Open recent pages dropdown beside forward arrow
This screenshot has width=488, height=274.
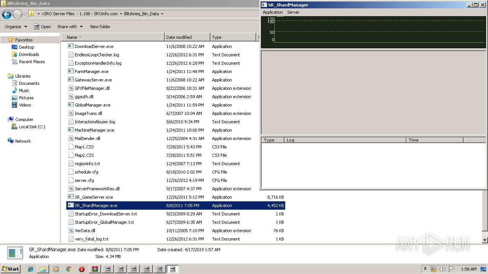click(24, 14)
